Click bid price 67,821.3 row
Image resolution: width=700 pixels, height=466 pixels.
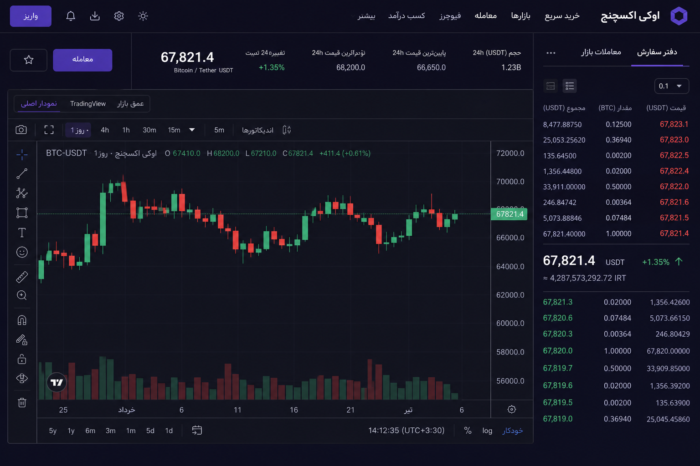click(616, 302)
